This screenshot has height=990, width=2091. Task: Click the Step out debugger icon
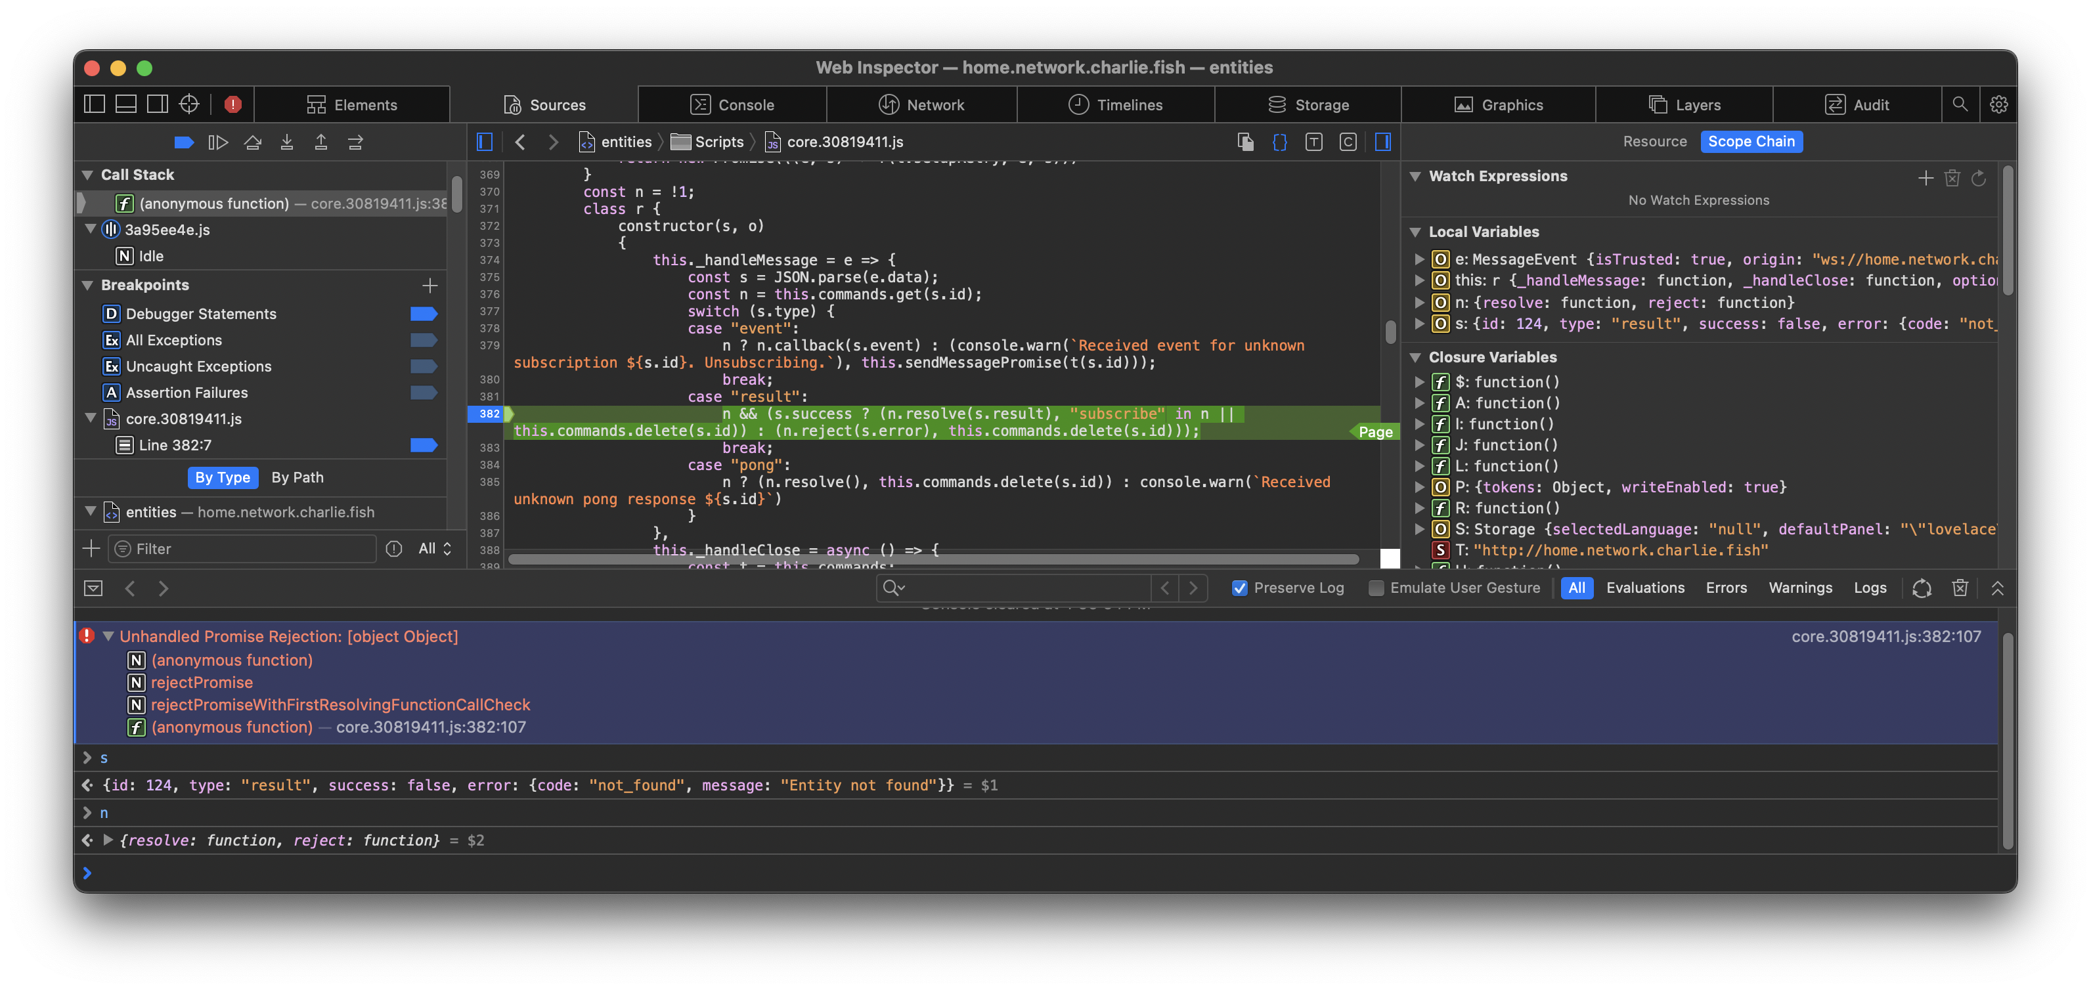[320, 143]
